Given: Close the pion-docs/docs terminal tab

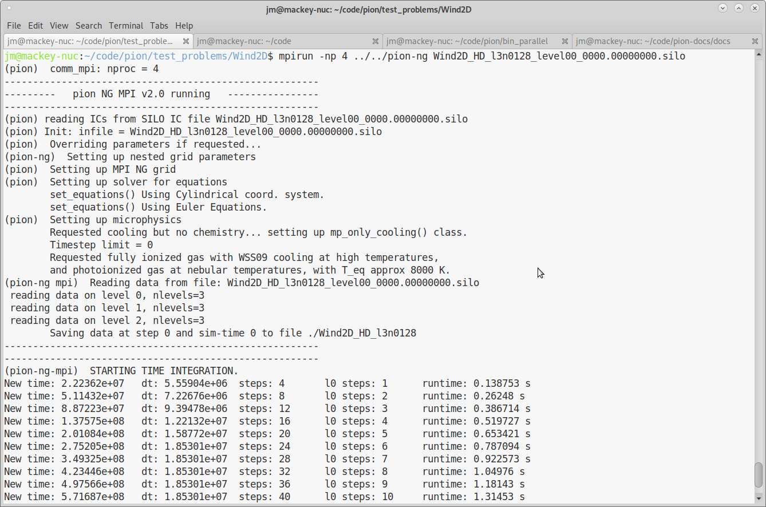Looking at the screenshot, I should [755, 41].
